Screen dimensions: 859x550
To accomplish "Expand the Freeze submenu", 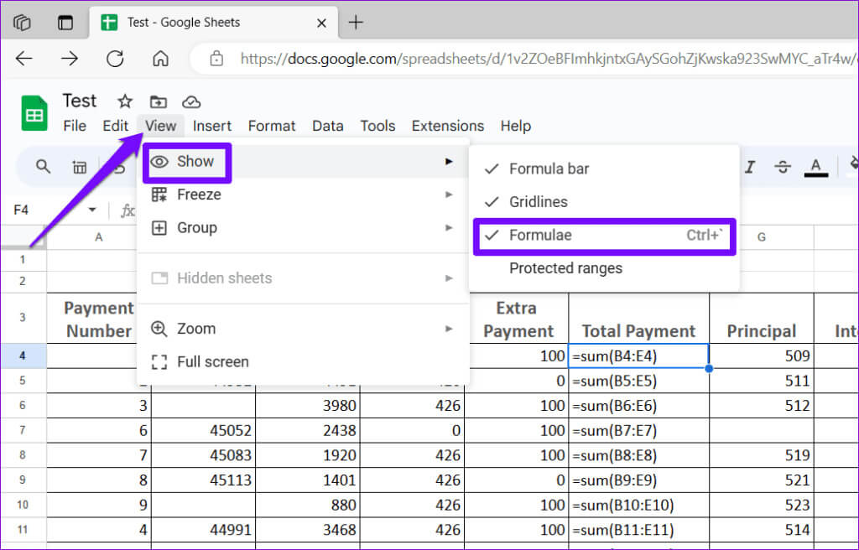I will click(x=199, y=195).
